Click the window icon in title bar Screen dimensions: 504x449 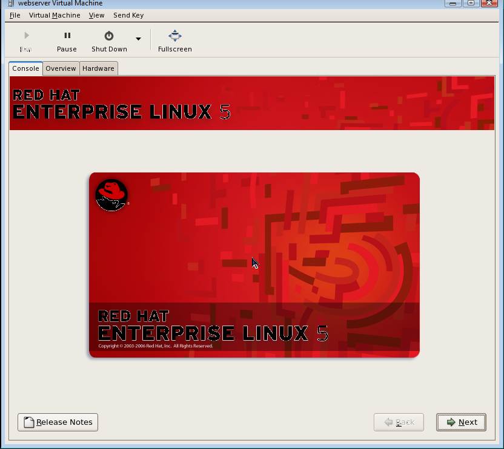coord(10,3)
